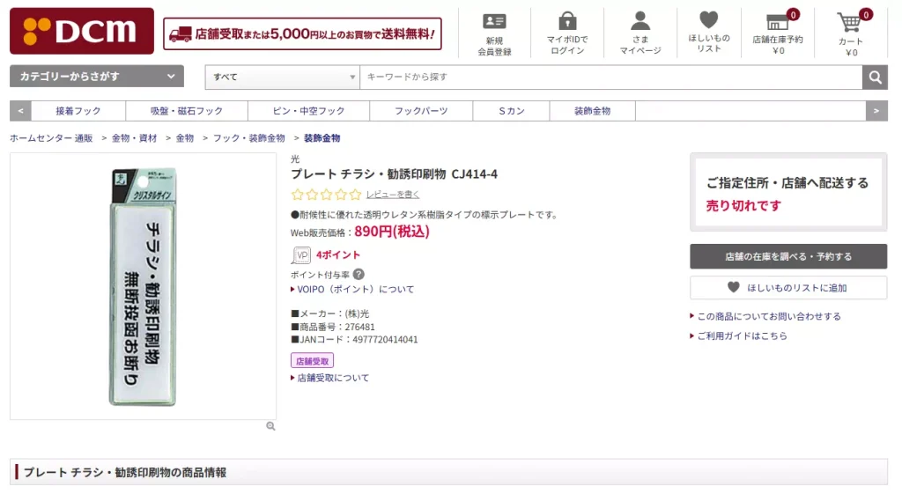Screen dimensions: 902x494
Task: Open wishlist heart icon in header
Action: pyautogui.click(x=709, y=20)
